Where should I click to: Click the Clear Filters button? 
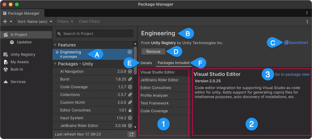click(89, 21)
